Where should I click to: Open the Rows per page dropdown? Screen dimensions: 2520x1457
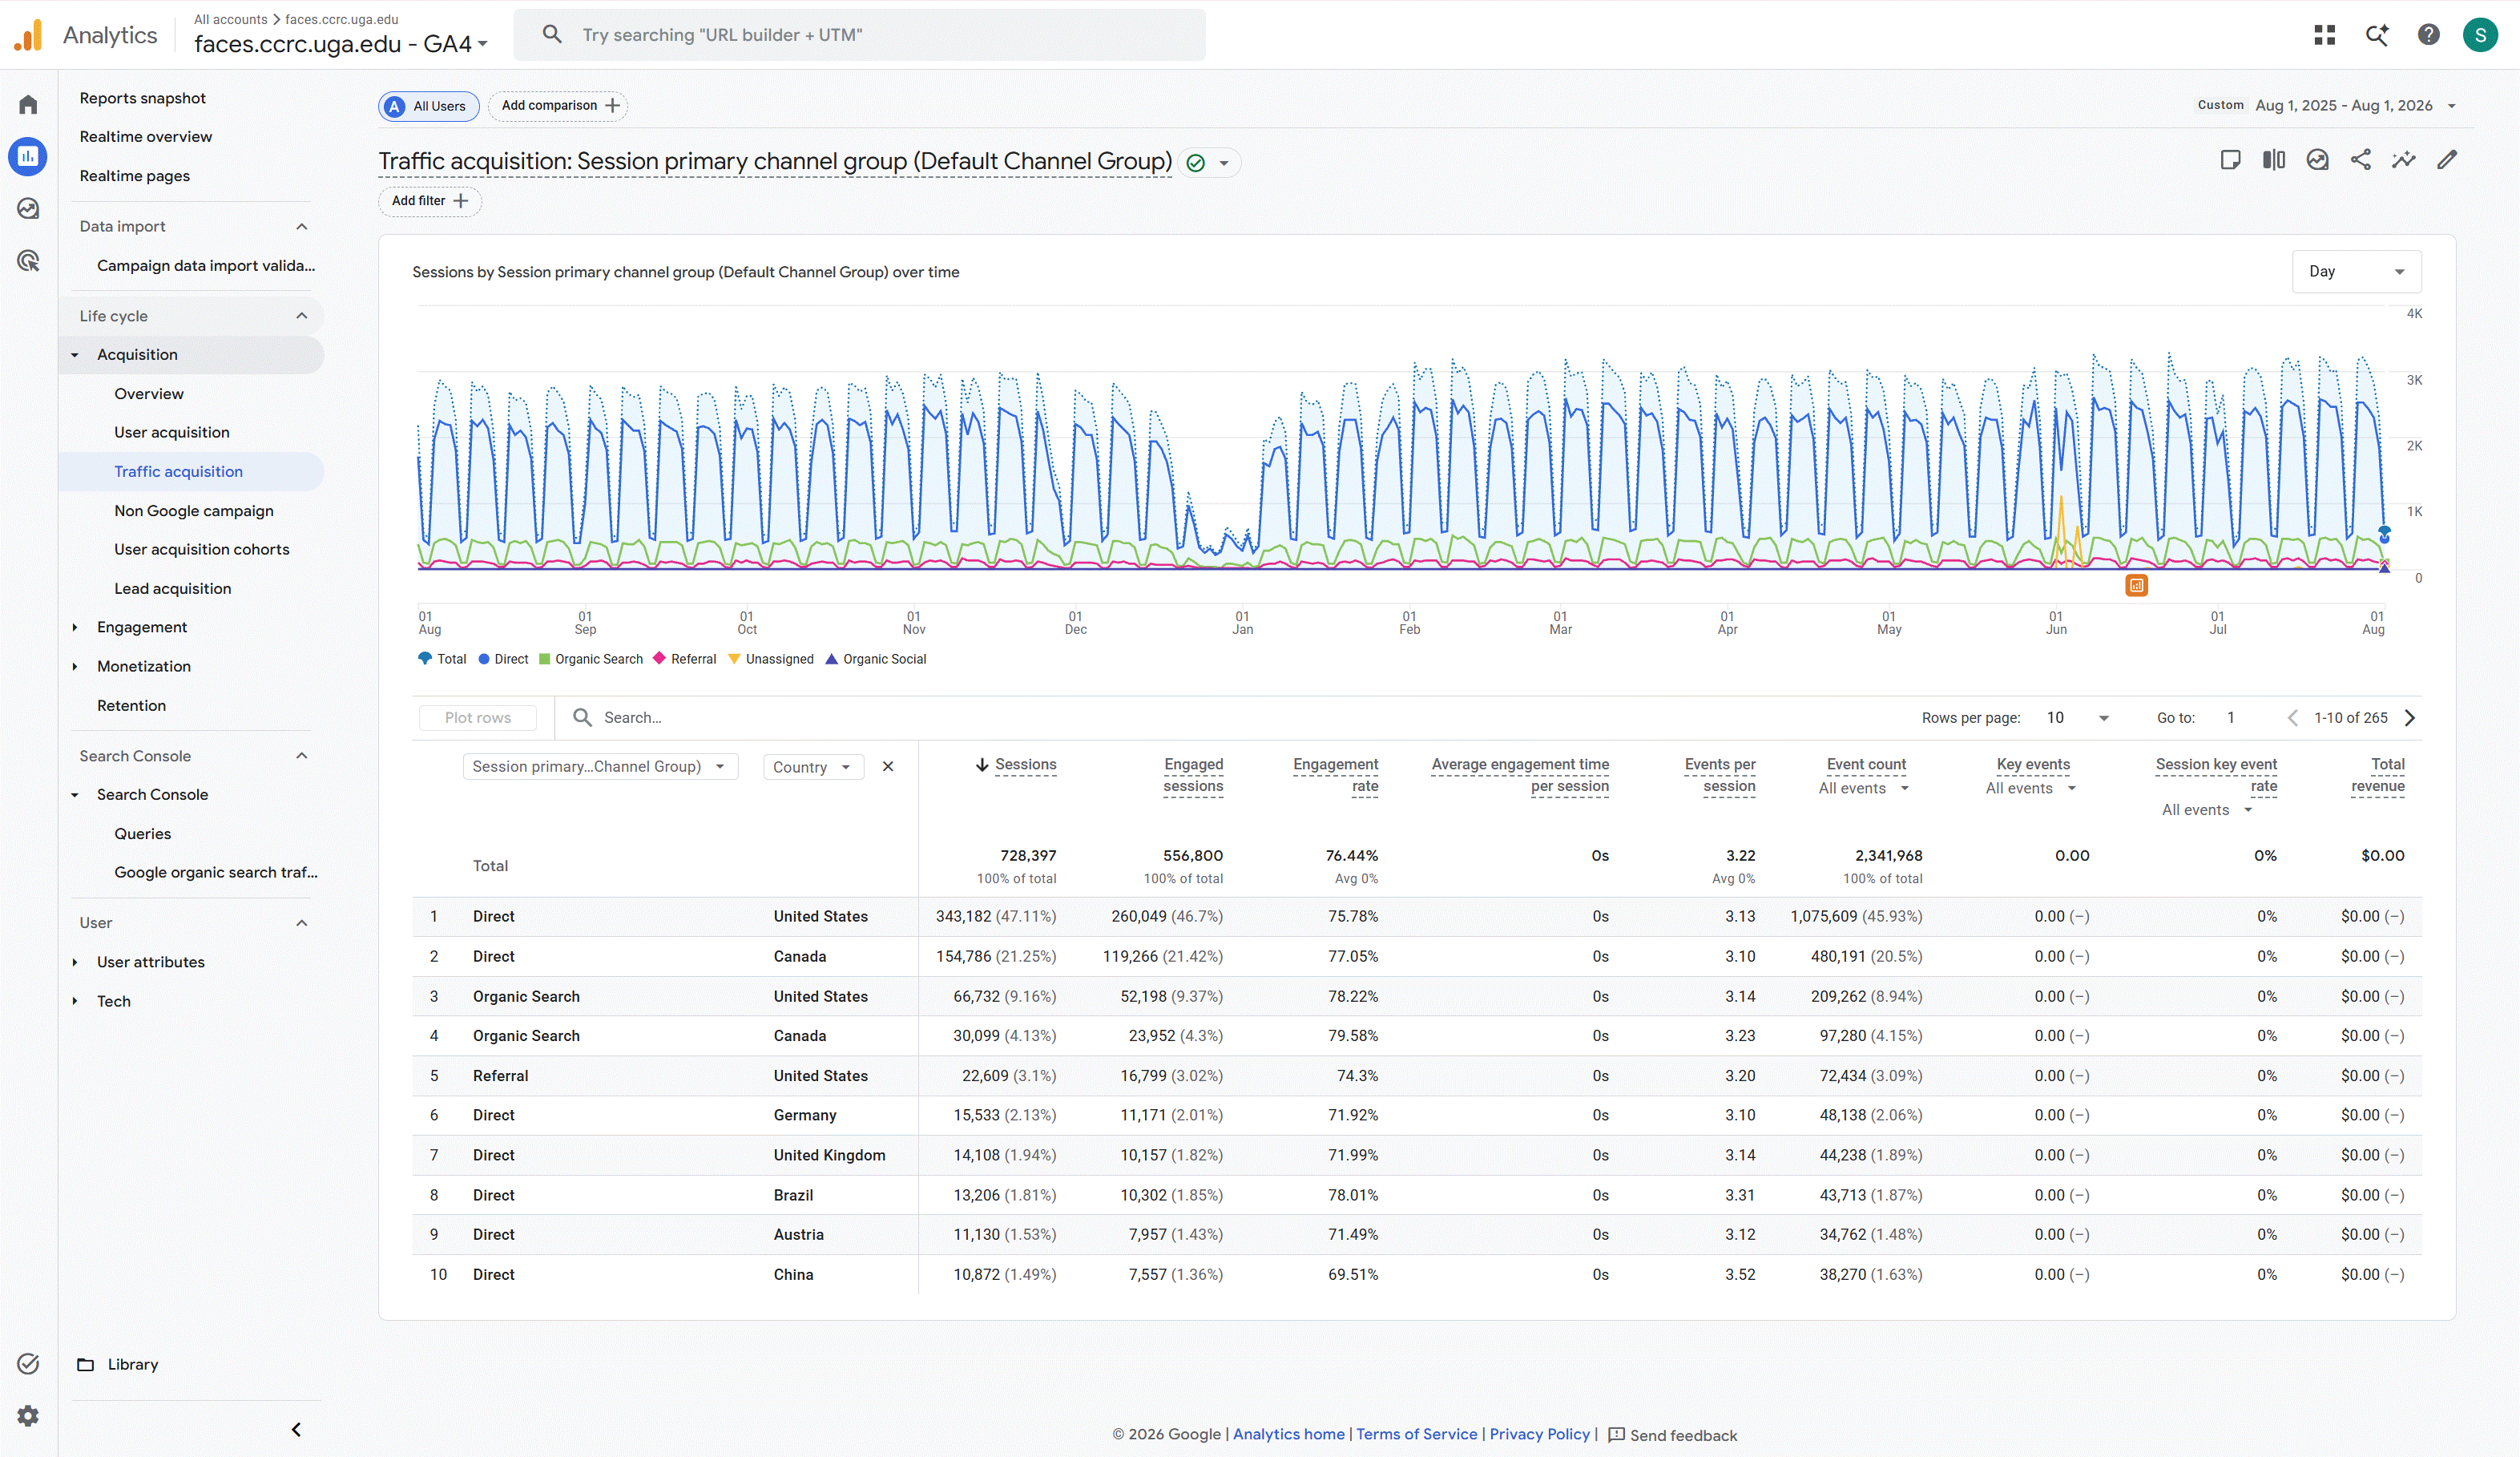(2077, 718)
